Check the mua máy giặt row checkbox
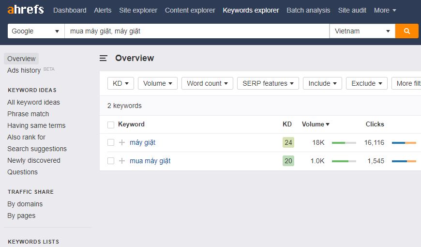Viewport: 421px width, 247px height. [x=111, y=161]
